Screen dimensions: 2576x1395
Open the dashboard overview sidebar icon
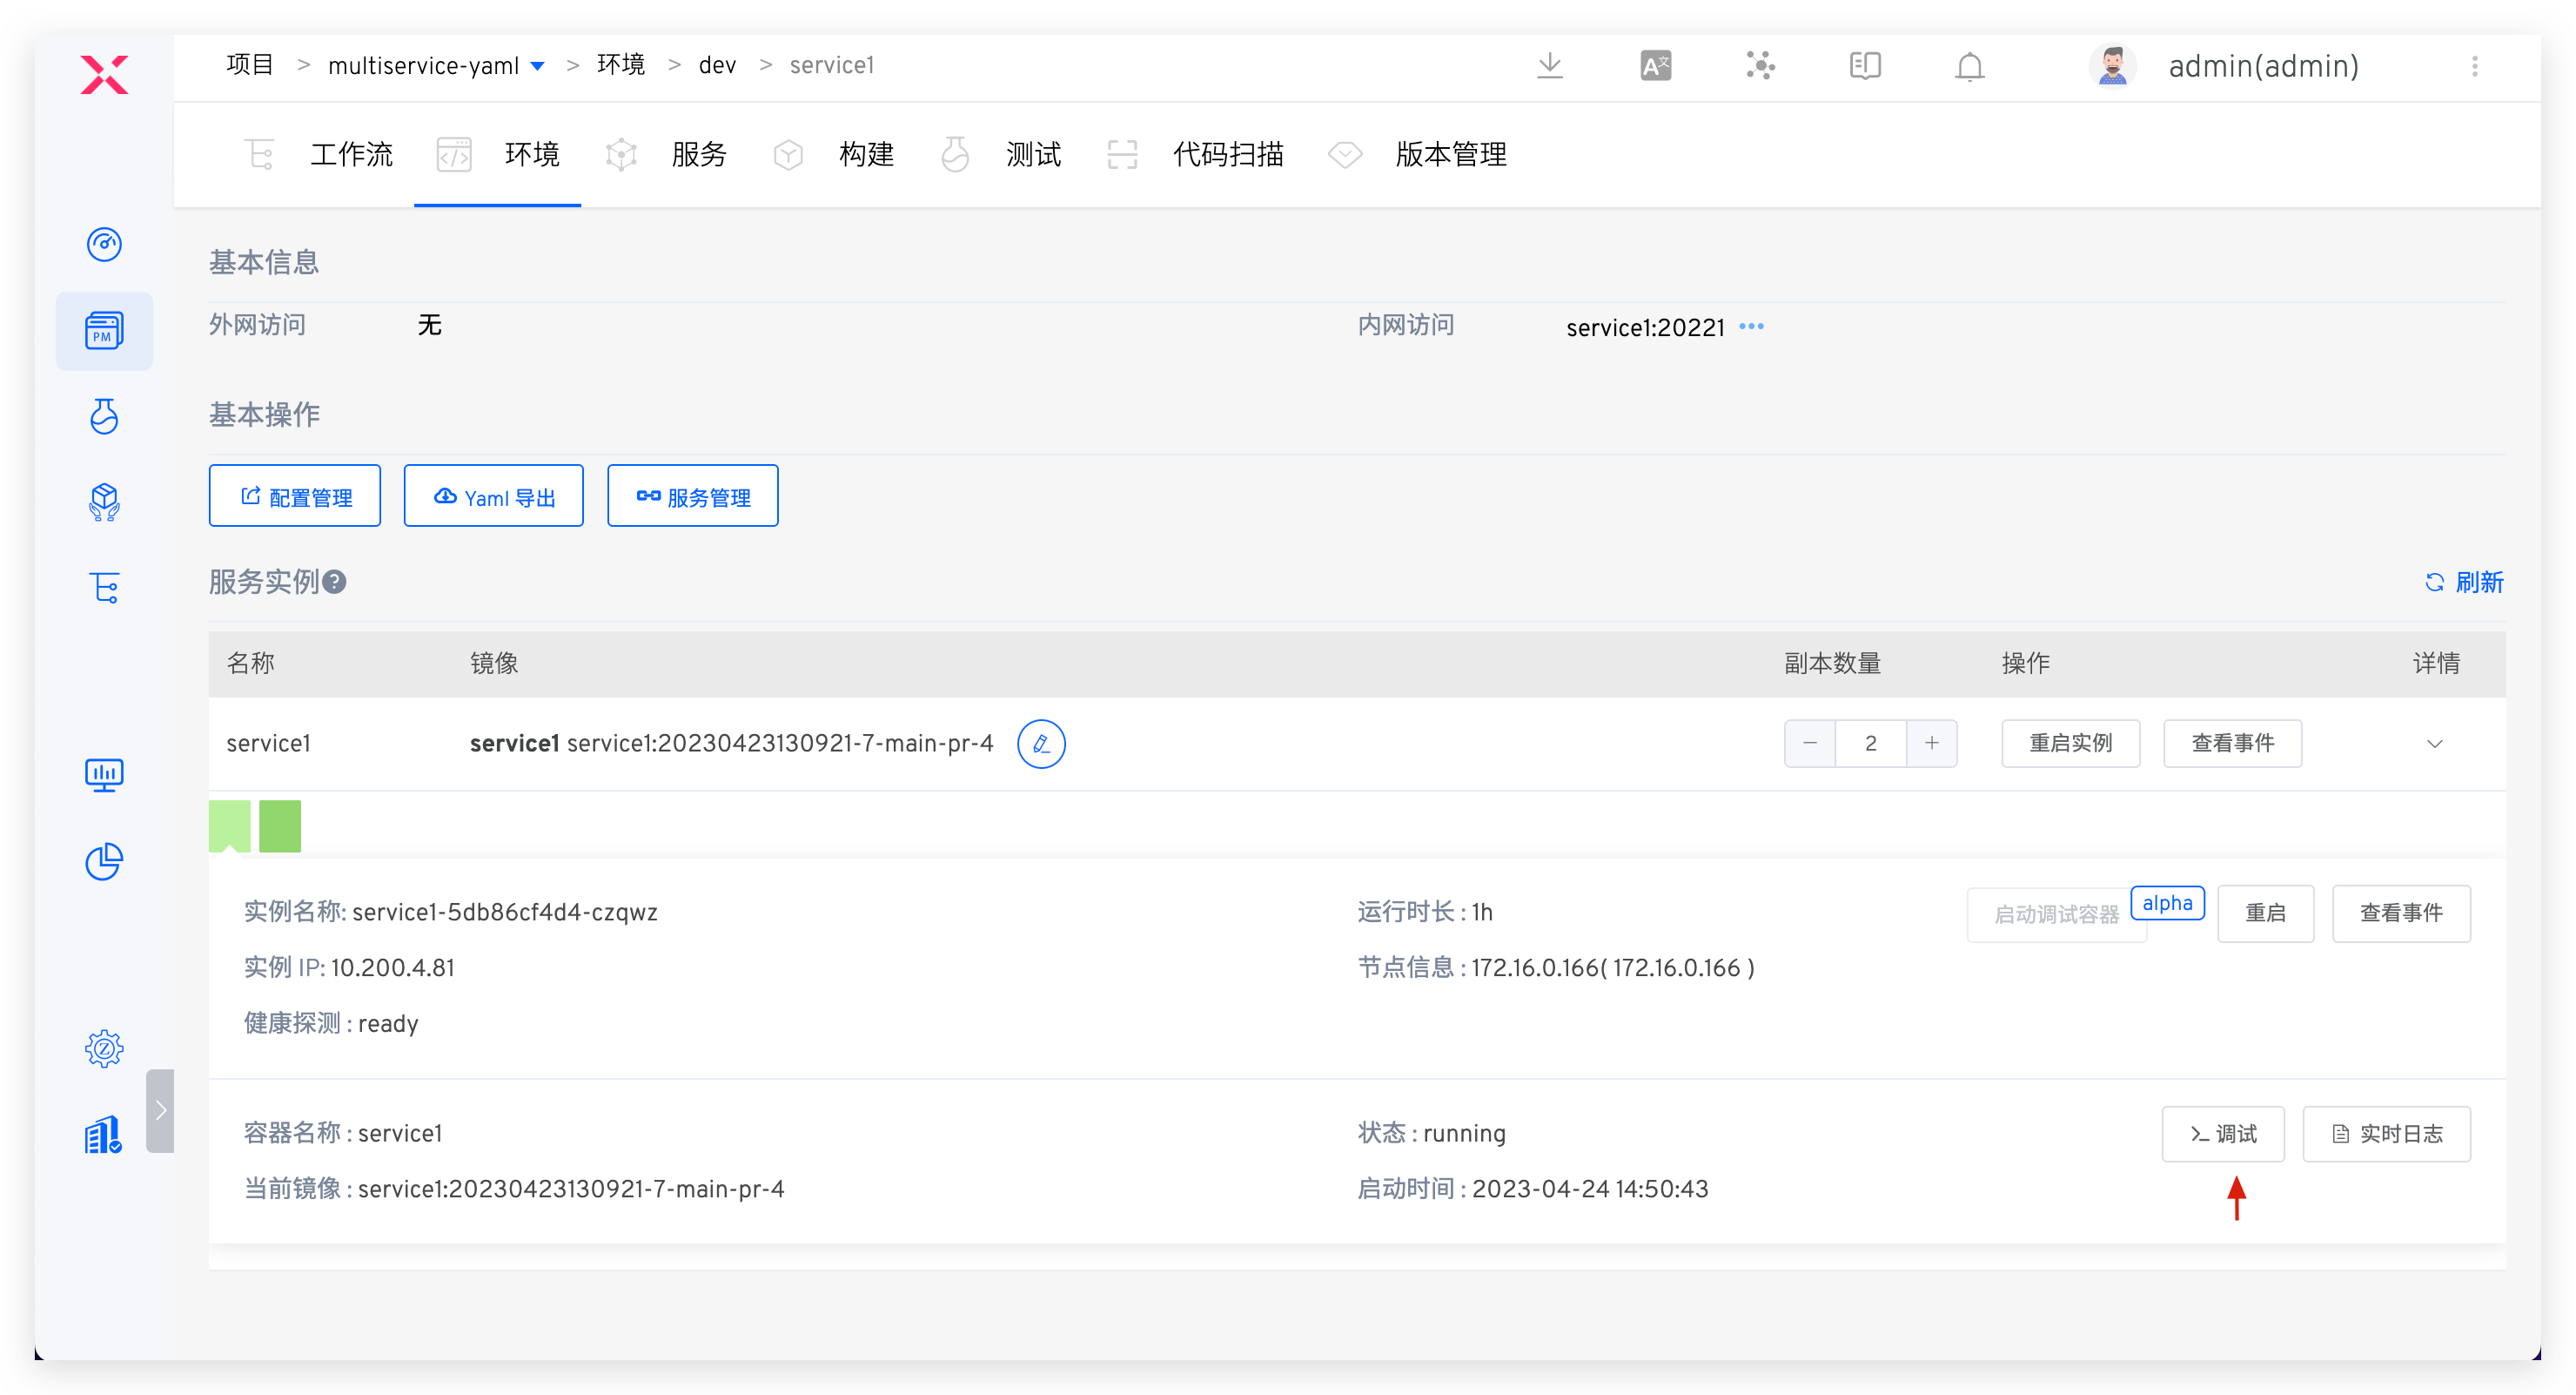pyautogui.click(x=104, y=244)
